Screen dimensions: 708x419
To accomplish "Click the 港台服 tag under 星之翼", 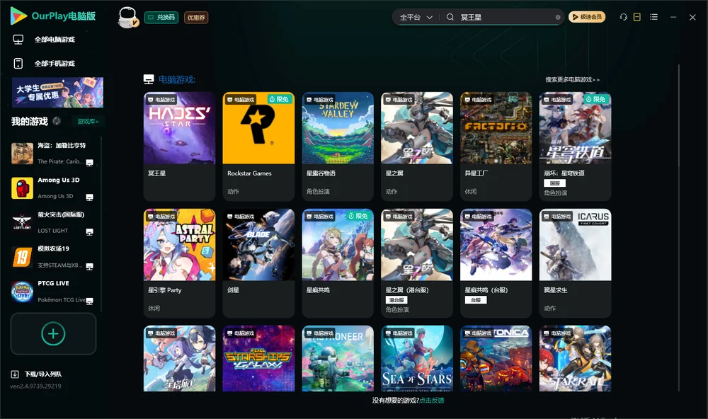I will (397, 300).
